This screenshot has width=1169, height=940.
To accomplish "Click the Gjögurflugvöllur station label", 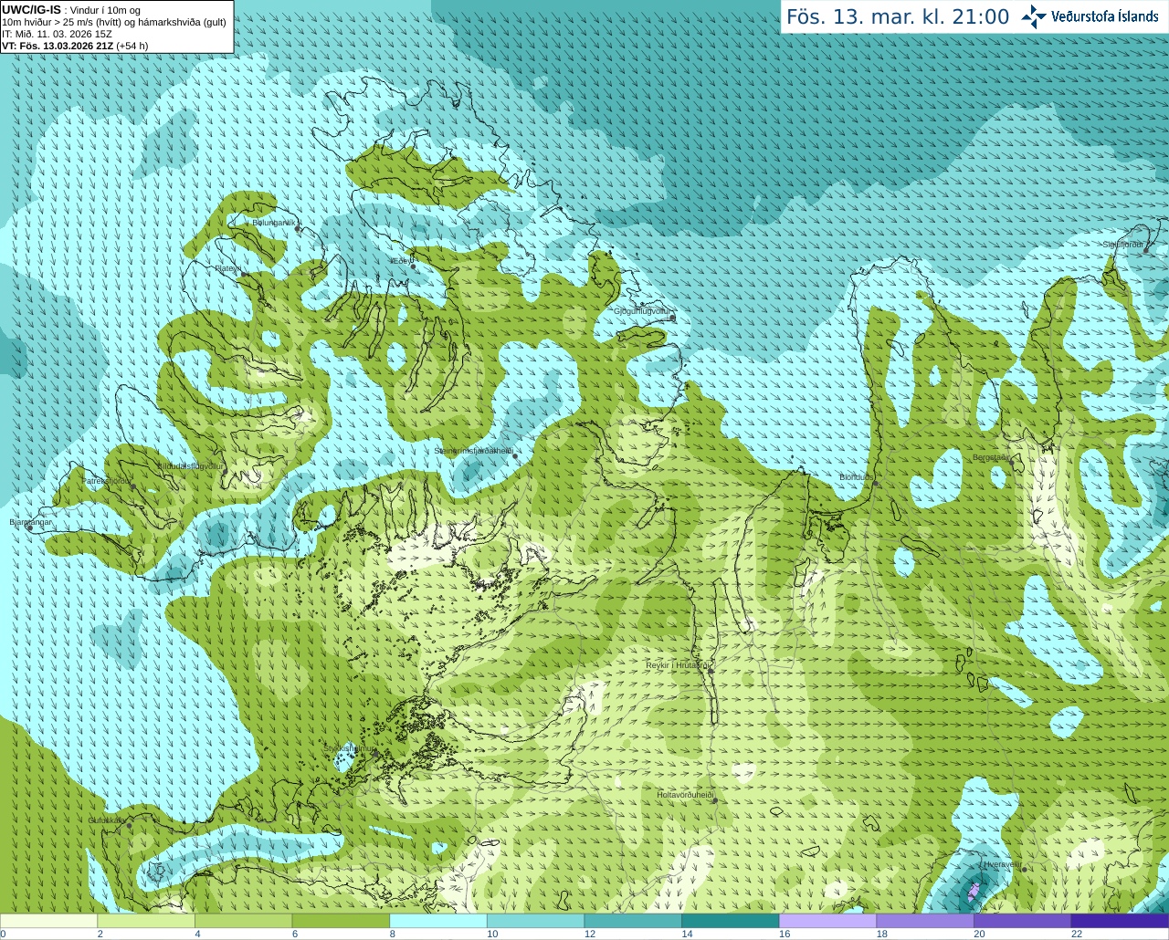I will click(x=642, y=311).
